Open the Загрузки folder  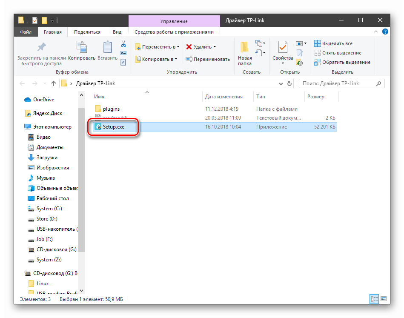click(43, 158)
